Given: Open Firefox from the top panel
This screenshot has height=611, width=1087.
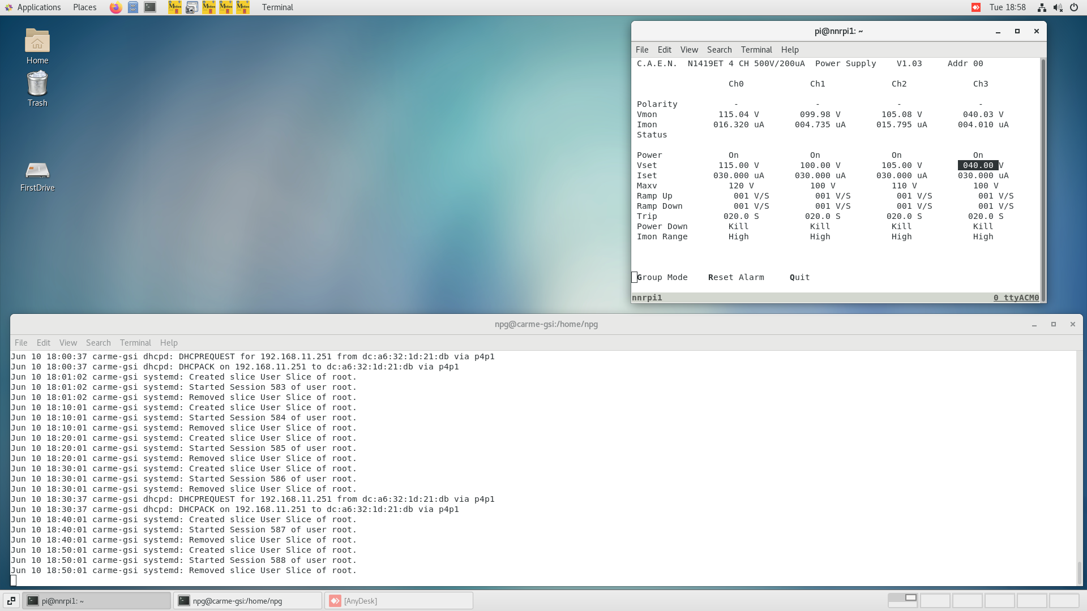Looking at the screenshot, I should point(115,7).
